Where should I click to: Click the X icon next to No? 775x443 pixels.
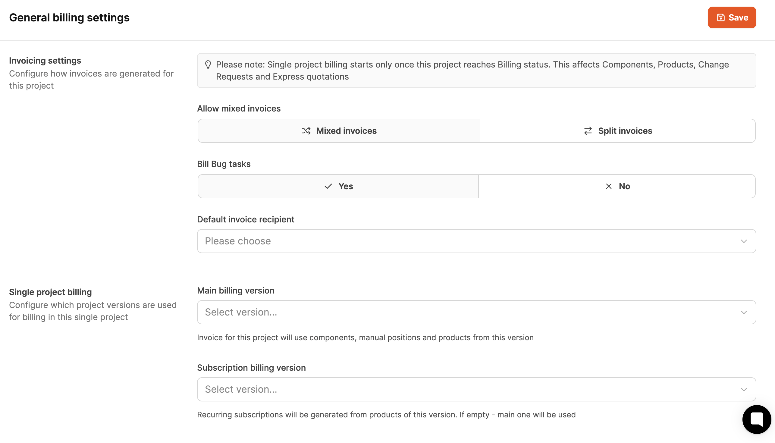click(x=609, y=186)
